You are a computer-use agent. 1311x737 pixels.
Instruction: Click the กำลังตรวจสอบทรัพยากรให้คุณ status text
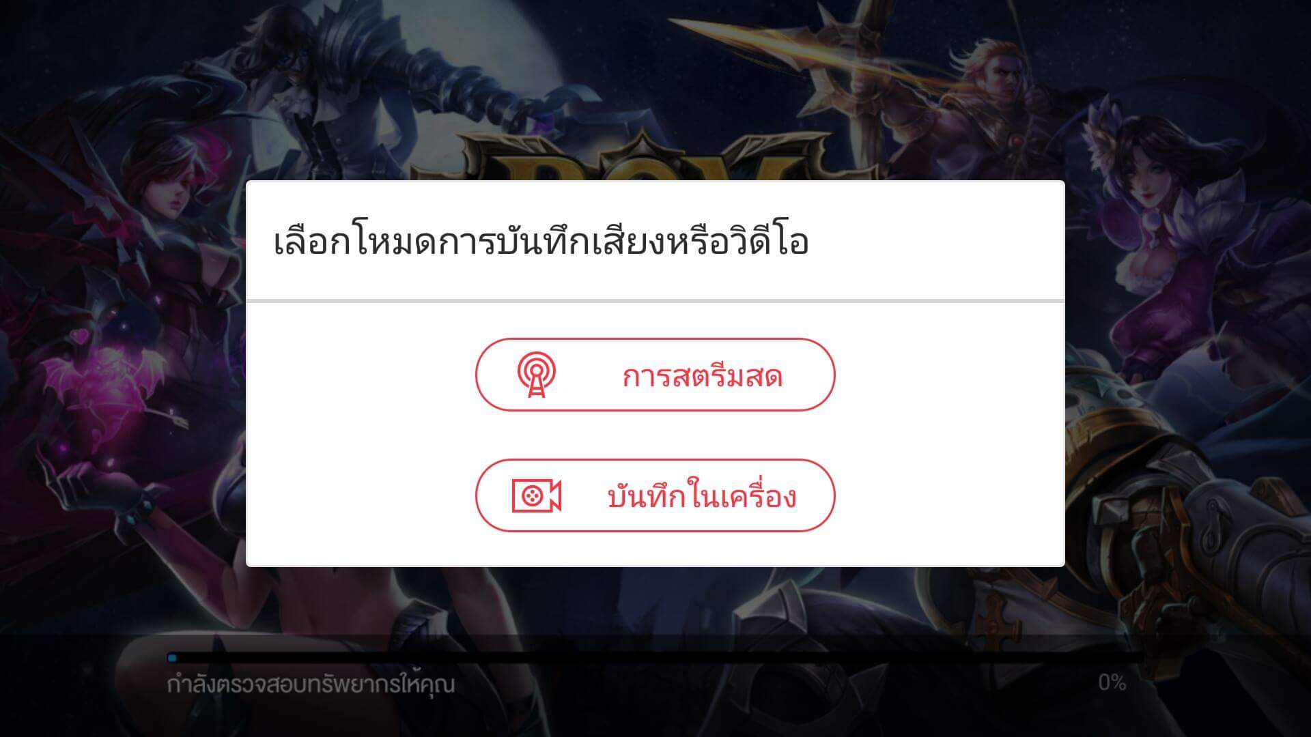311,683
